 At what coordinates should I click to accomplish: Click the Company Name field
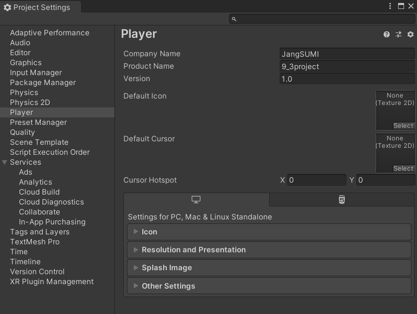(347, 54)
